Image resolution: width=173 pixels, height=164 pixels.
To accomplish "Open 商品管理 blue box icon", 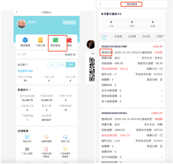I will point(25,40).
